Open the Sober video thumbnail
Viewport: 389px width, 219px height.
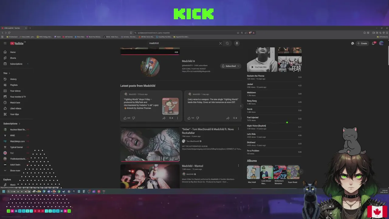150,144
